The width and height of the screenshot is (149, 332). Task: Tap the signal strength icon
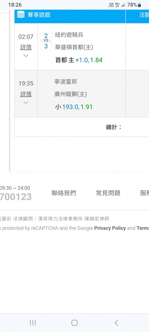point(123,5)
